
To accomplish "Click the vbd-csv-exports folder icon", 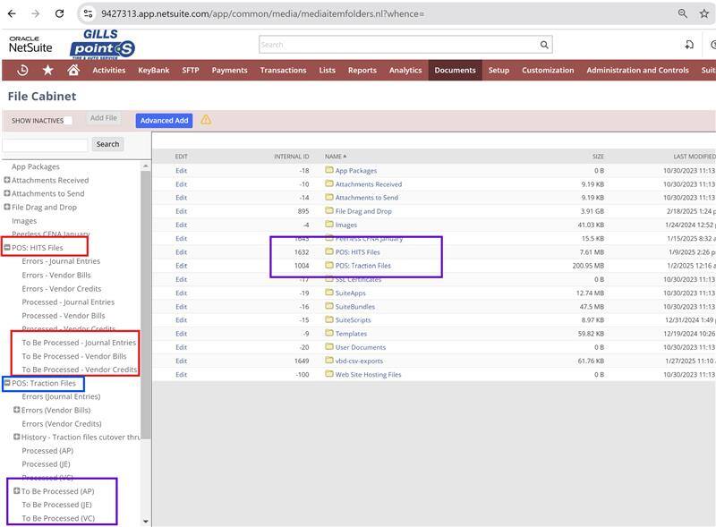I will pyautogui.click(x=329, y=361).
